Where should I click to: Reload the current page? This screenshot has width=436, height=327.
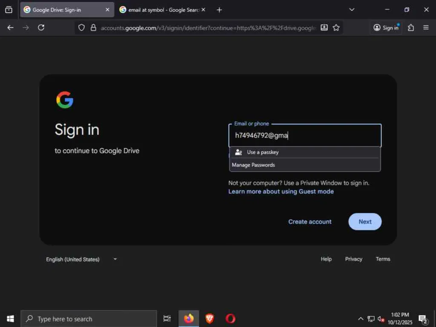(x=41, y=28)
